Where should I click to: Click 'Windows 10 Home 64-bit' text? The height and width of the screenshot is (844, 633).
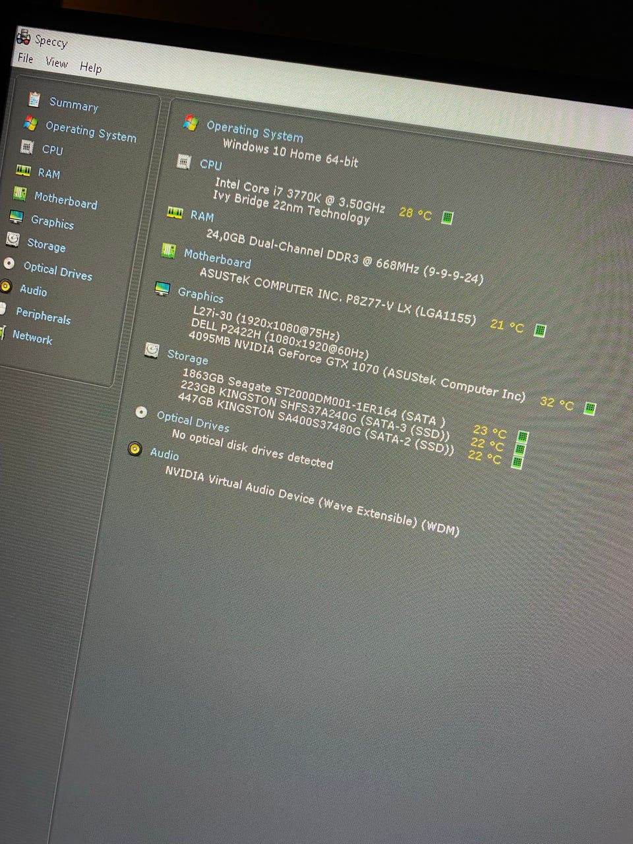[291, 154]
